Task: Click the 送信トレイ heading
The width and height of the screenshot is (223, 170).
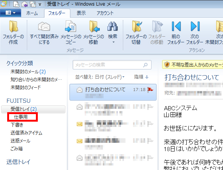Action: pyautogui.click(x=19, y=162)
